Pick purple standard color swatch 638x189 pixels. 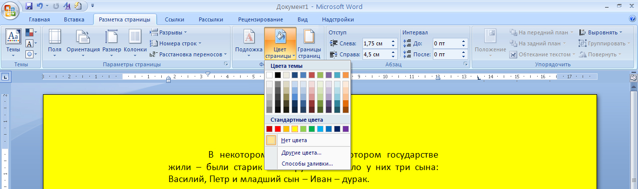345,129
